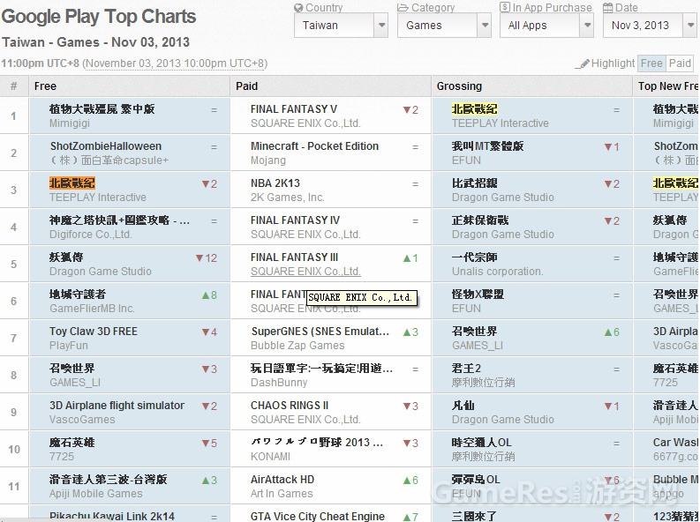
Task: Click Mimigigi publisher in Free chart
Action: tap(69, 123)
